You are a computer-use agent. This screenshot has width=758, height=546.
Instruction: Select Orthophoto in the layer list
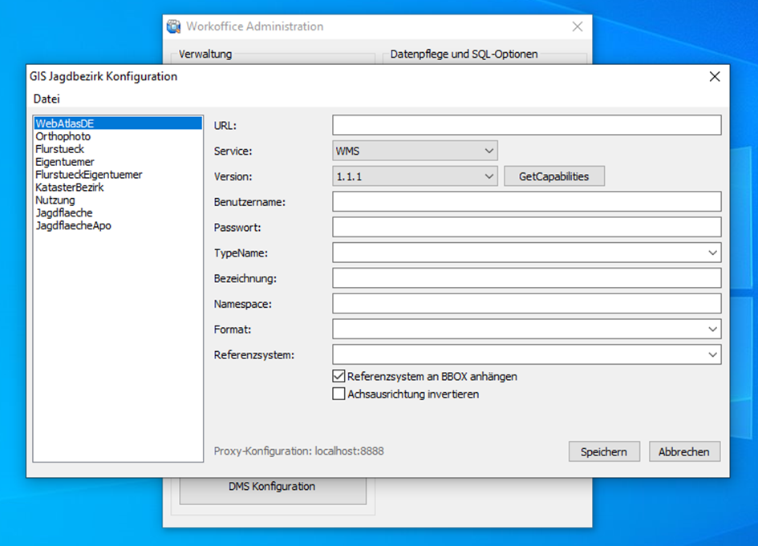pos(63,136)
